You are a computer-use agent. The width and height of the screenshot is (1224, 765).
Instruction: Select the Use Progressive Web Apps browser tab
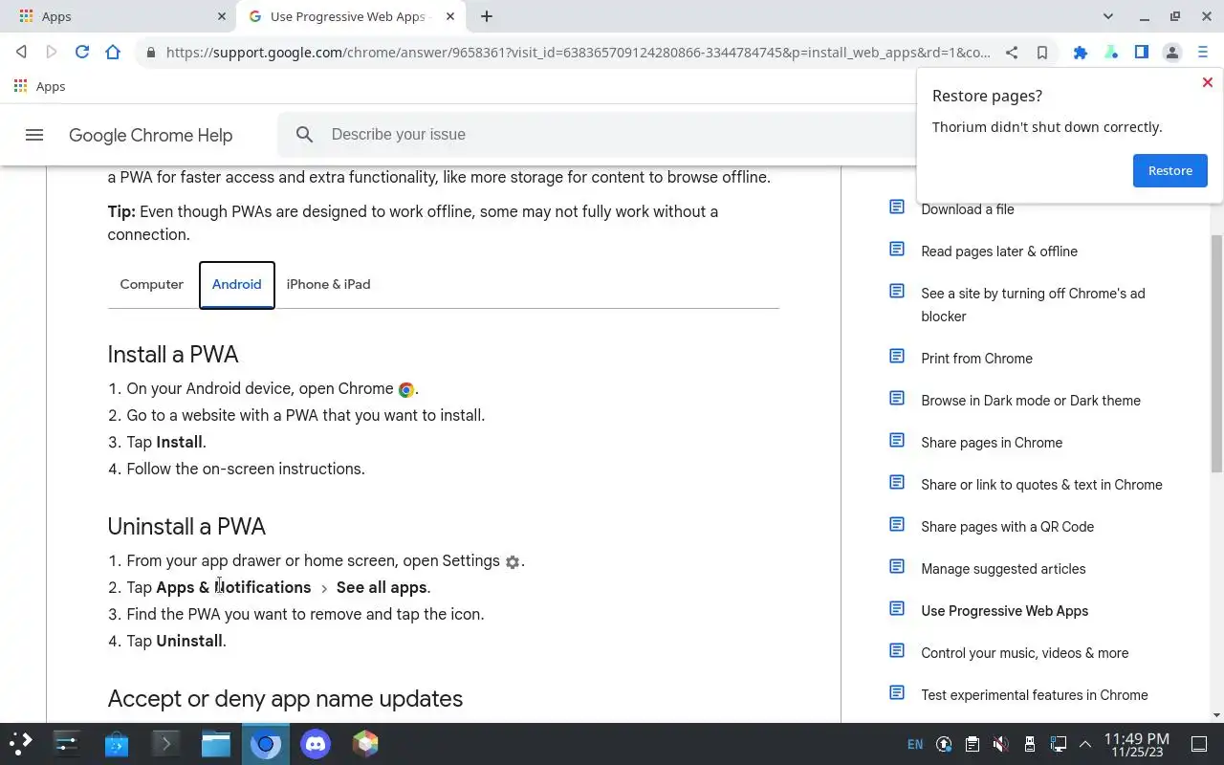(x=351, y=16)
